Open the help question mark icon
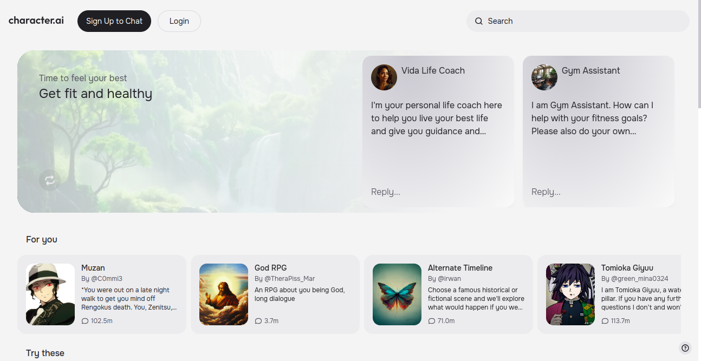This screenshot has width=701, height=361. point(685,348)
